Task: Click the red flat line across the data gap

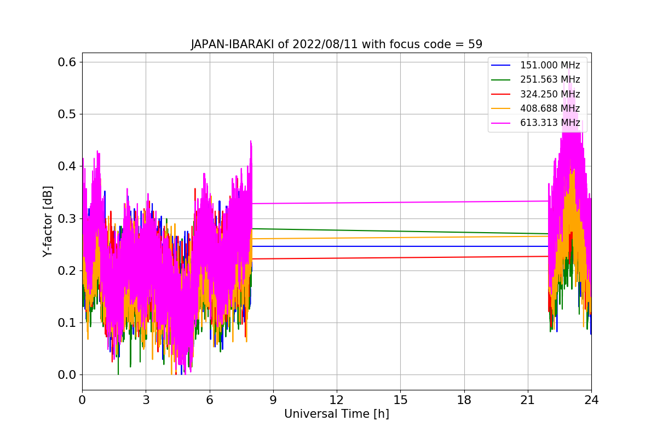Action: (400, 257)
